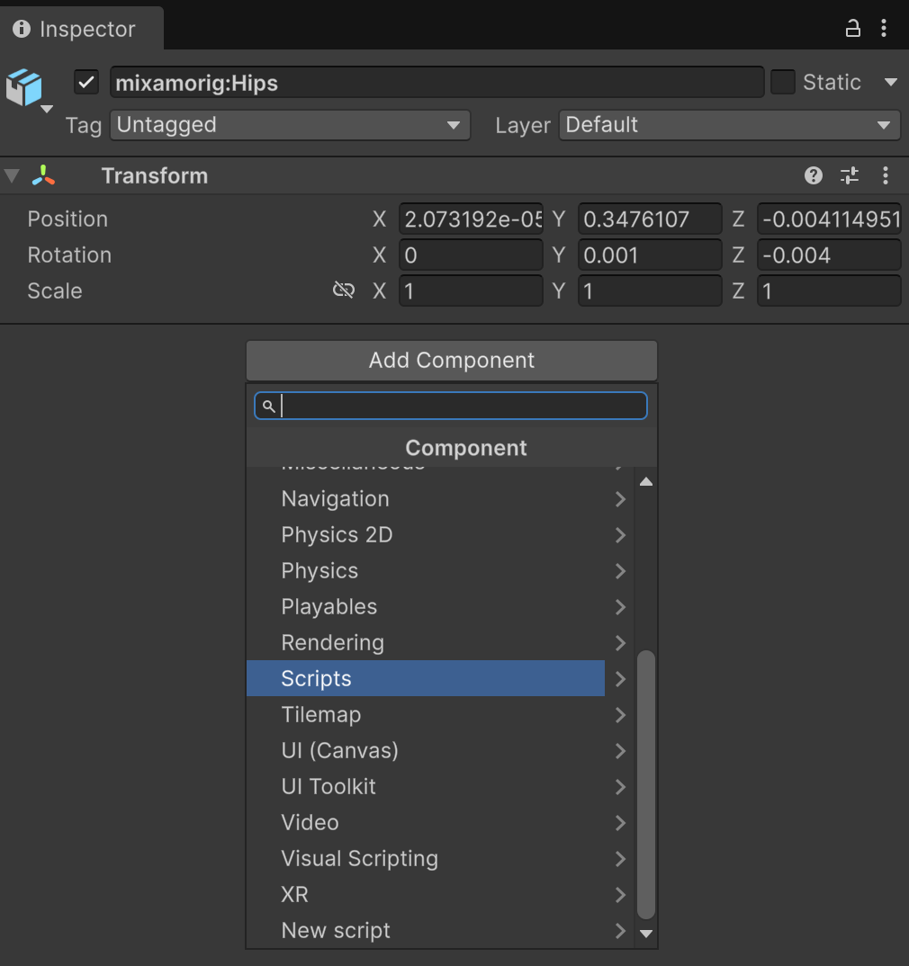The image size is (909, 966).
Task: Select Scripts in the component list
Action: (x=425, y=678)
